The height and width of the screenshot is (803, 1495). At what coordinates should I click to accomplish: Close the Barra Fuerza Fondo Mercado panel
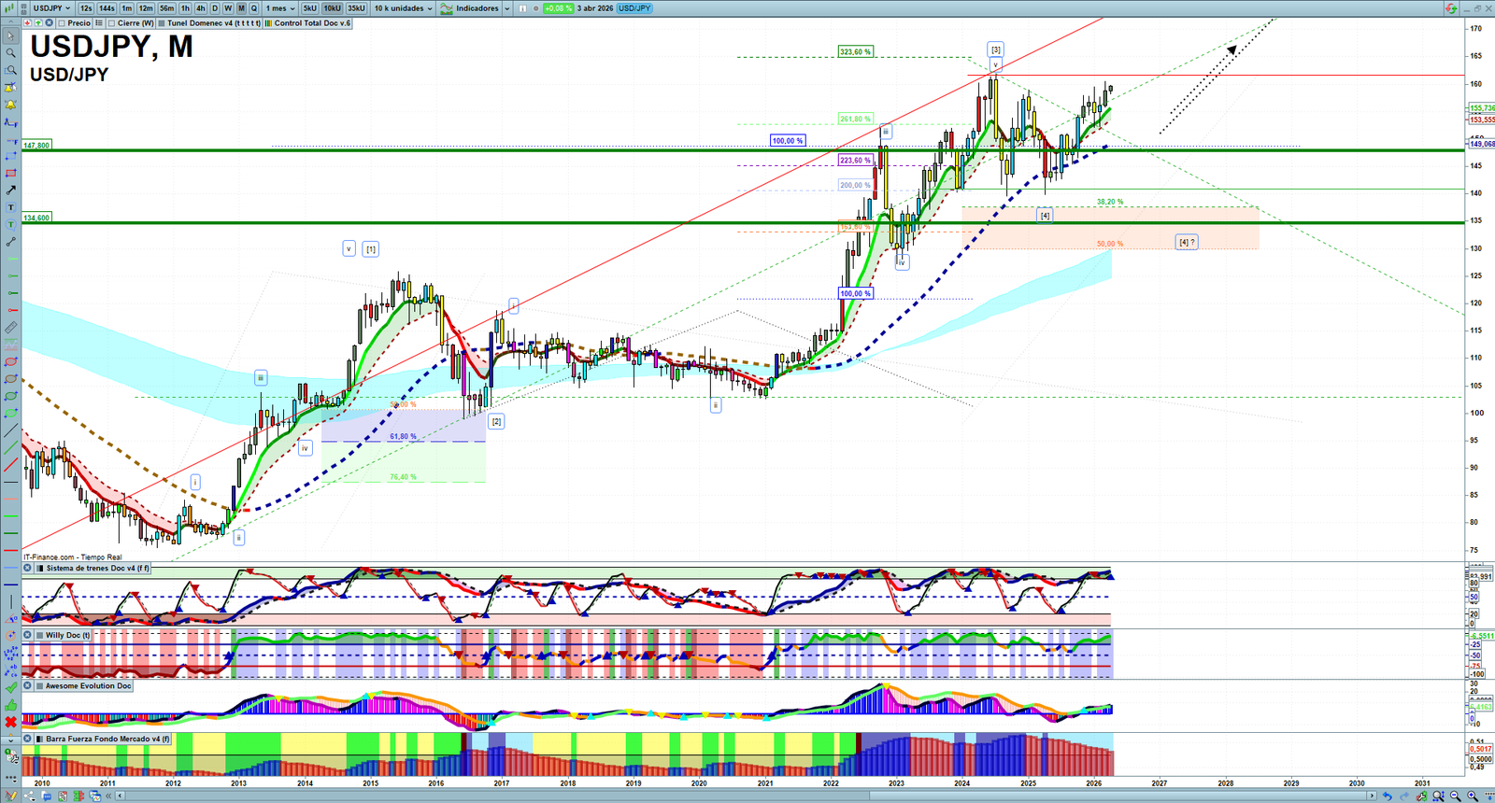tap(28, 739)
